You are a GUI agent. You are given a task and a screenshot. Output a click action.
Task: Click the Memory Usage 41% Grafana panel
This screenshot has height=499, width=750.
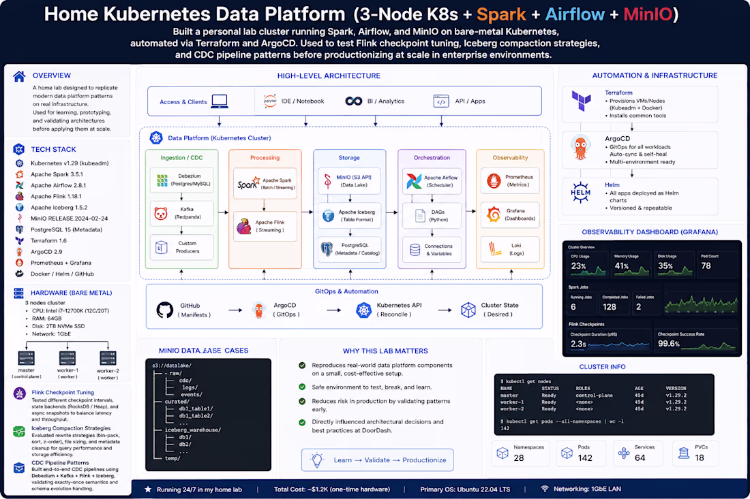(631, 265)
